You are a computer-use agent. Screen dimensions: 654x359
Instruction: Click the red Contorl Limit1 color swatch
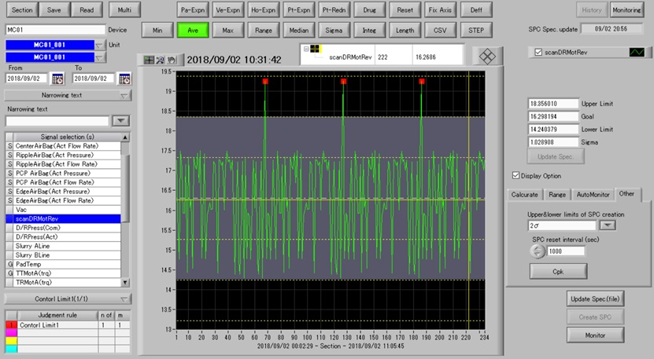pos(11,325)
